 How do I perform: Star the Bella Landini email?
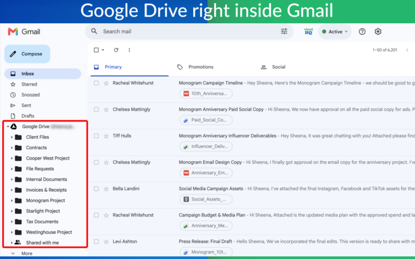(x=106, y=189)
